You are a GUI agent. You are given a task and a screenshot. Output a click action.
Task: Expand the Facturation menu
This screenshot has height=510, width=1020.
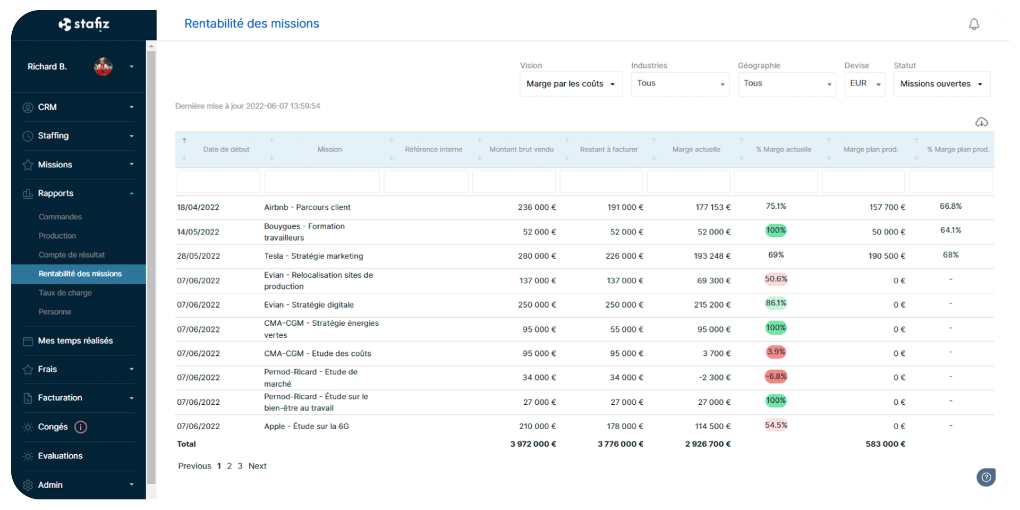[132, 398]
